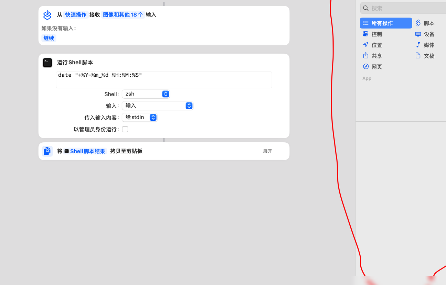The height and width of the screenshot is (285, 446).
Task: Click the copy-to-clipboard action icon
Action: click(x=47, y=151)
